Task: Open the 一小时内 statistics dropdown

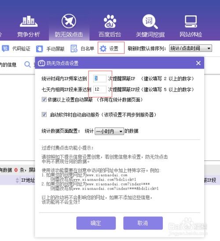Action: (x=109, y=131)
